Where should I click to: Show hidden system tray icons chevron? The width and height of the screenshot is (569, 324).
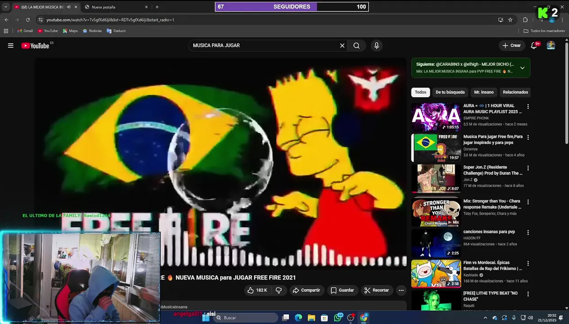(x=485, y=318)
